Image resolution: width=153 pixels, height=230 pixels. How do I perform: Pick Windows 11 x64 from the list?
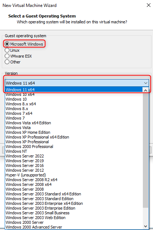coord(74,90)
